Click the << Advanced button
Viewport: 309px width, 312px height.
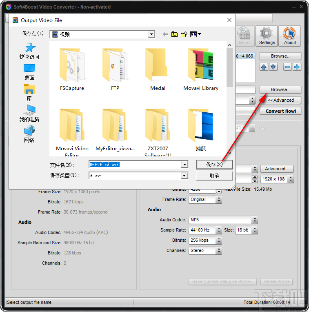280,100
